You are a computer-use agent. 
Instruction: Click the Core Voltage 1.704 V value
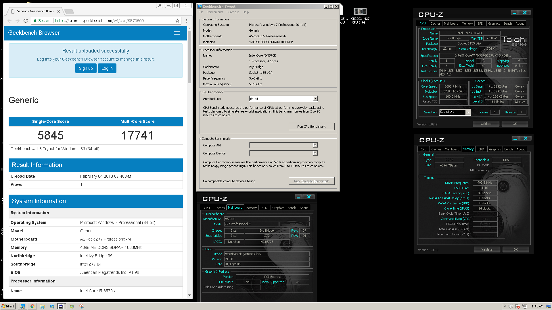tap(489, 49)
